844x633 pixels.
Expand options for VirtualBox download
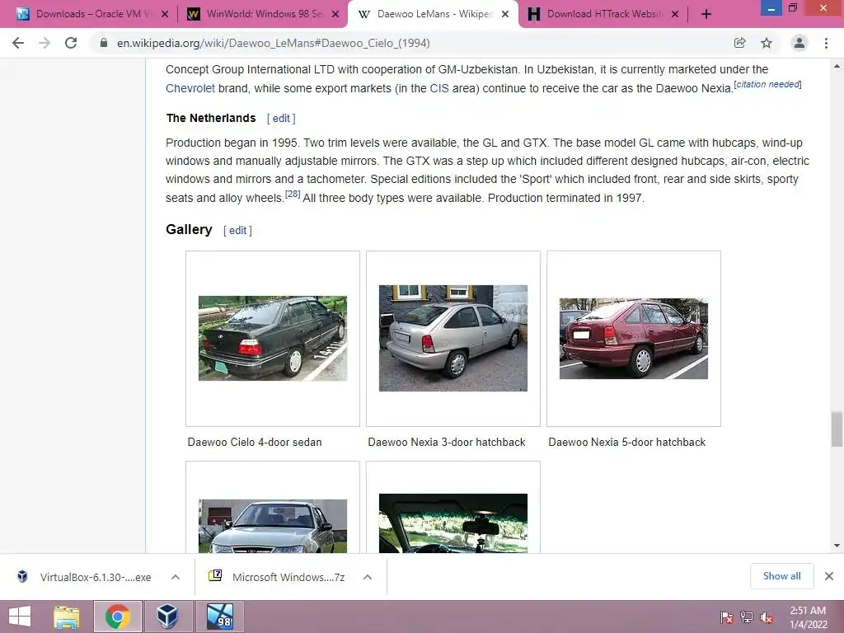click(x=176, y=577)
